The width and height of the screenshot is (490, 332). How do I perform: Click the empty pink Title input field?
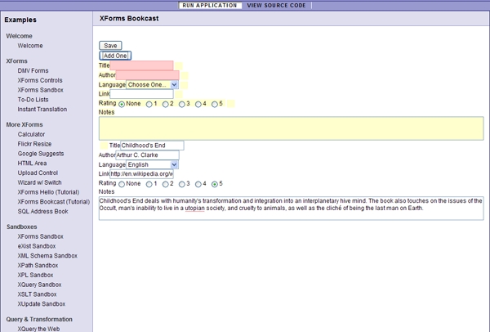point(141,65)
